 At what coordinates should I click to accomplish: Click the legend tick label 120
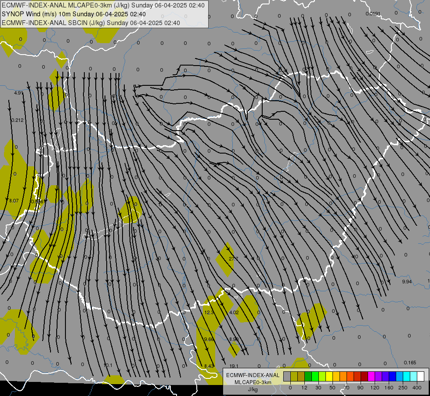tap(375, 388)
